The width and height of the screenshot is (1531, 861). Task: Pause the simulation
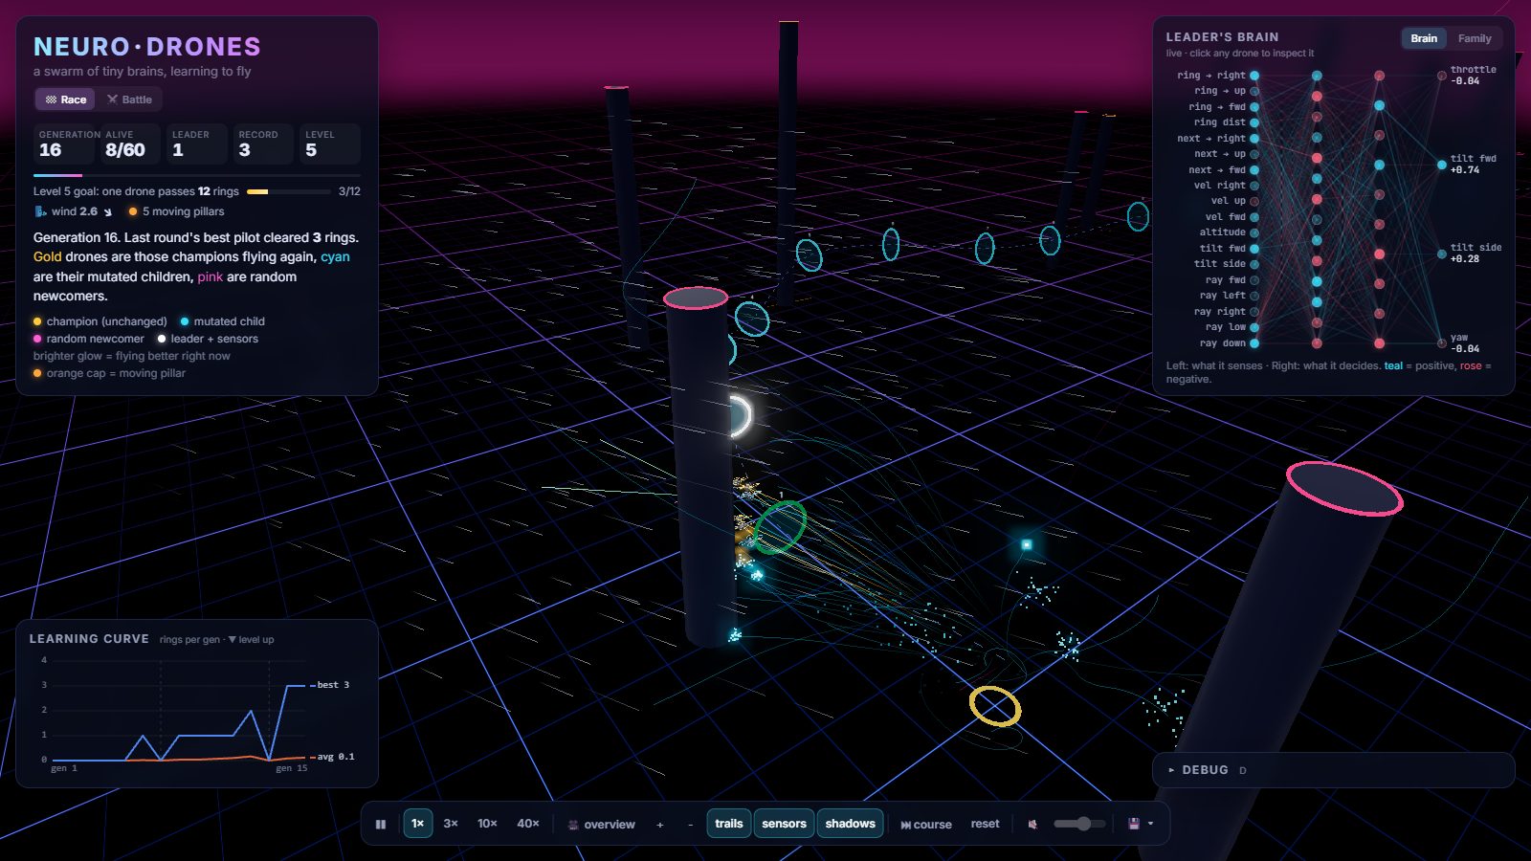pyautogui.click(x=381, y=824)
